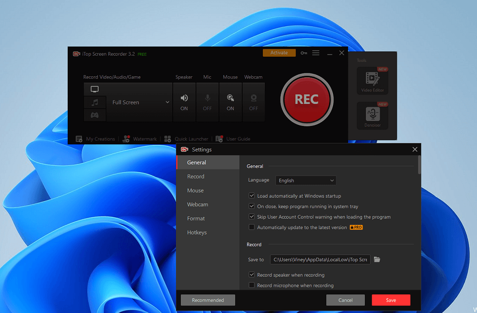Open the hamburger menu in iTop Recorder
Image resolution: width=477 pixels, height=313 pixels.
[316, 53]
